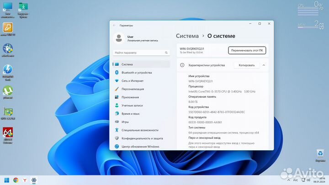Click the Settings gear taskbar icon
Viewport: 329px width, 185px height.
[x=34, y=180]
